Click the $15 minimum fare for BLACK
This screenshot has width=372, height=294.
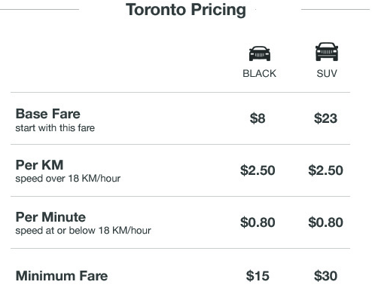258,276
